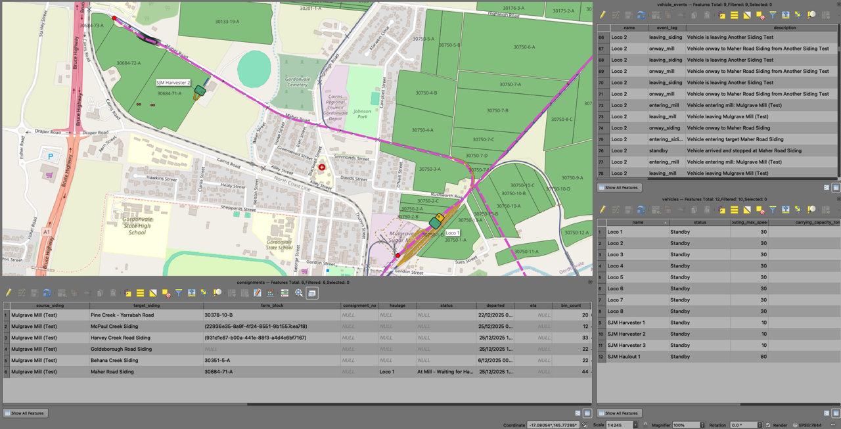841x429 pixels.
Task: Reload the vehicle_events attribute table
Action: [x=641, y=15]
